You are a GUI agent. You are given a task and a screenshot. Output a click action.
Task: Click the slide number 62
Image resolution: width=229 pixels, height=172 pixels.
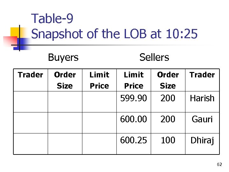point(219,164)
